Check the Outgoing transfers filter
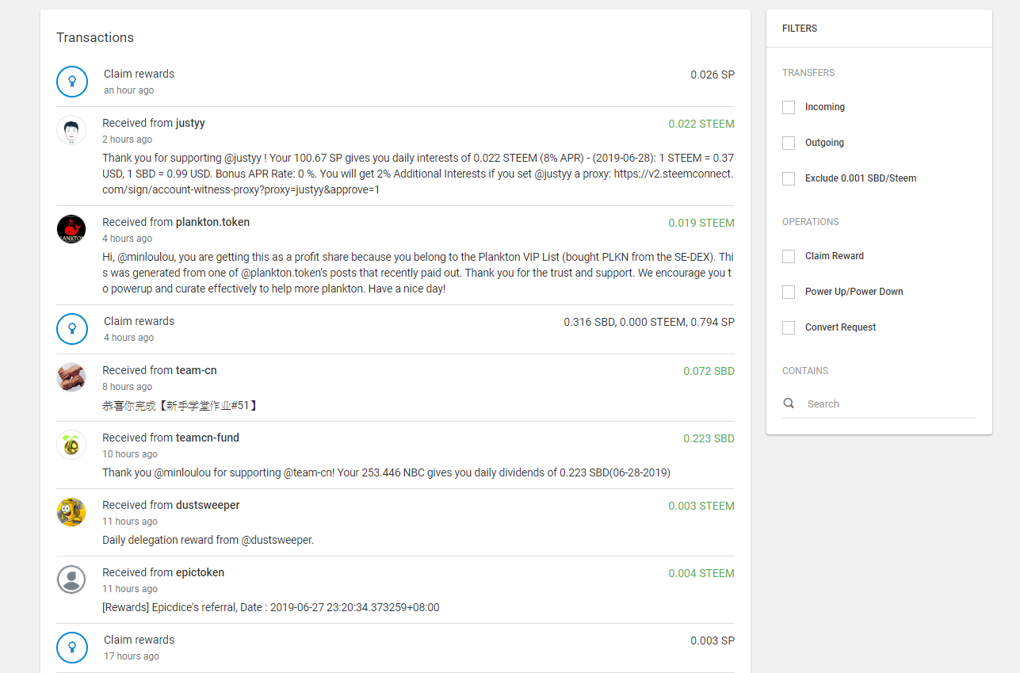The width and height of the screenshot is (1020, 673). 789,143
